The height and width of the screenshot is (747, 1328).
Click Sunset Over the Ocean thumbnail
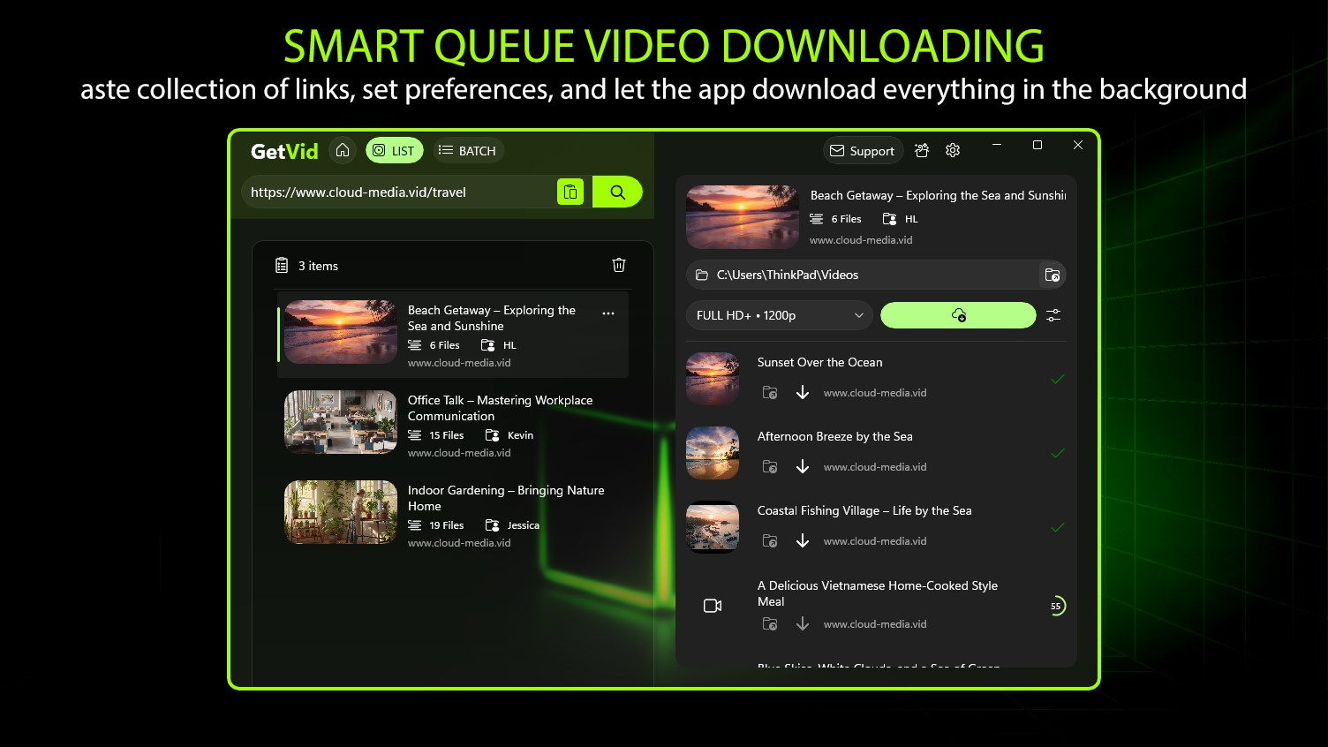coord(713,379)
